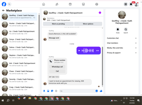The image size is (142, 105).
Task: Open the Facebook search icon
Action: click(x=9, y=4)
